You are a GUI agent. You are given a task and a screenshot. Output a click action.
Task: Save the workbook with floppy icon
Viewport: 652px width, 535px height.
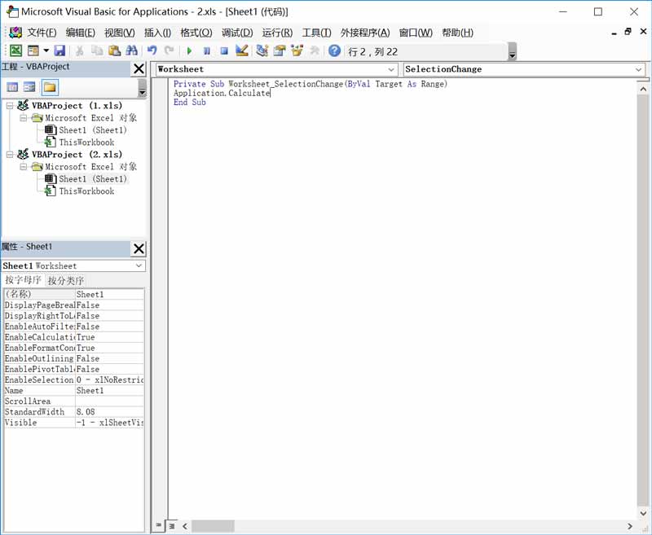[x=59, y=50]
